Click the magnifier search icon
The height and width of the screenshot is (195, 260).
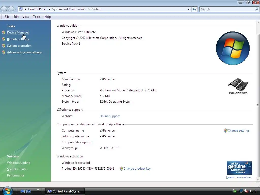tap(256, 9)
